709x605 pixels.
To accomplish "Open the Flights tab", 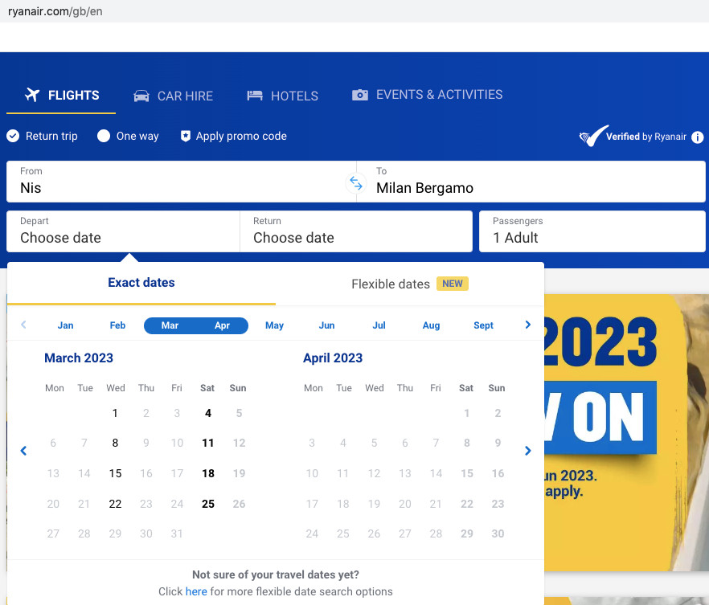I will [x=62, y=96].
